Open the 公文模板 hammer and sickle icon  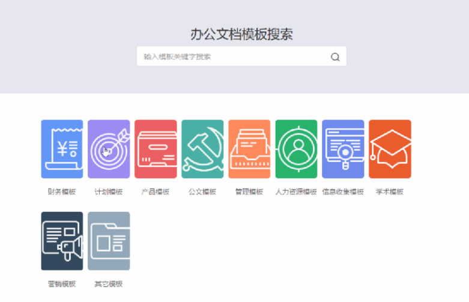click(x=202, y=149)
